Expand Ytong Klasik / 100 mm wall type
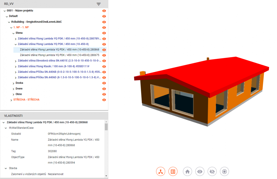The width and height of the screenshot is (277, 179). tap(16, 67)
